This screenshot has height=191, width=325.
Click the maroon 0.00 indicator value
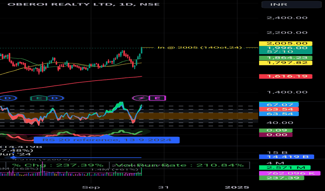point(276,135)
